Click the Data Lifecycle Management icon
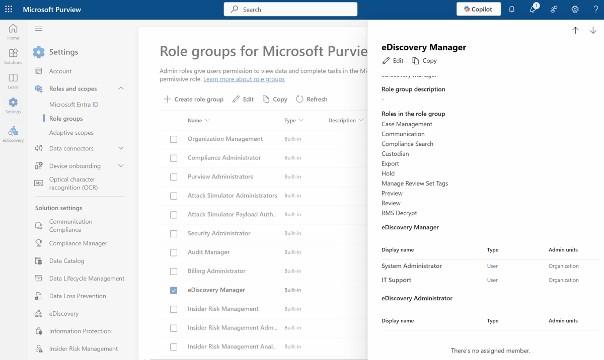The width and height of the screenshot is (604, 360). 39,278
